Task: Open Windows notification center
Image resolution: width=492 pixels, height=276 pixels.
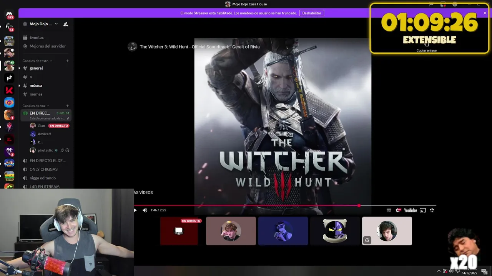Action: click(484, 271)
